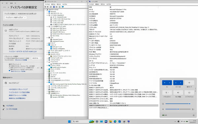Viewport: 198px width, 124px height.
Task: Select the Voice Clarity device
Action: [x=56, y=36]
